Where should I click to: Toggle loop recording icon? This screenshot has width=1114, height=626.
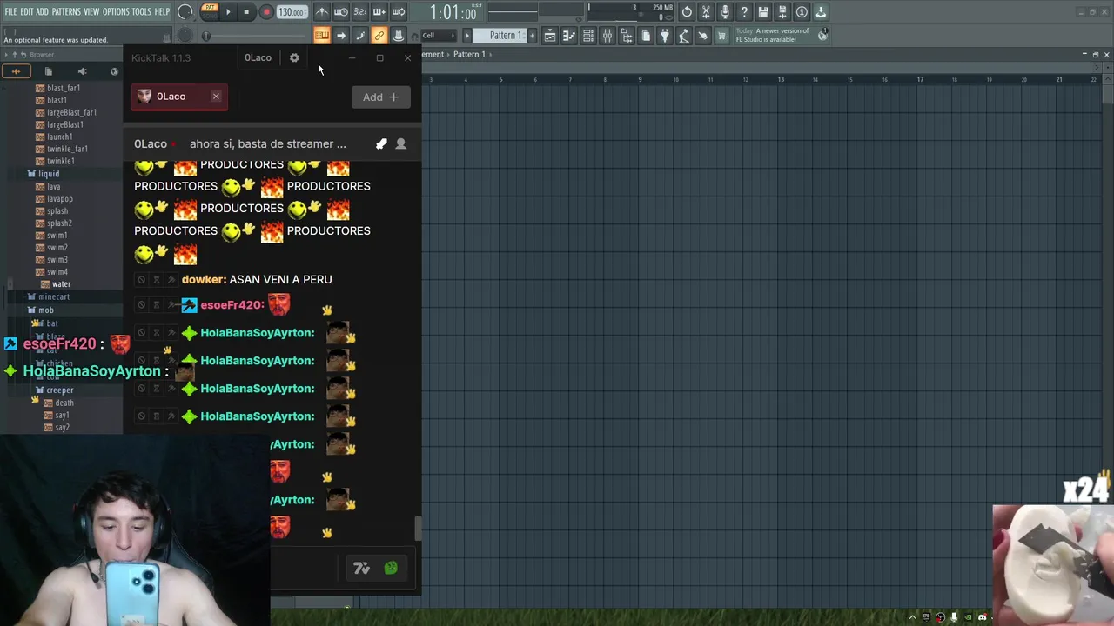[399, 12]
